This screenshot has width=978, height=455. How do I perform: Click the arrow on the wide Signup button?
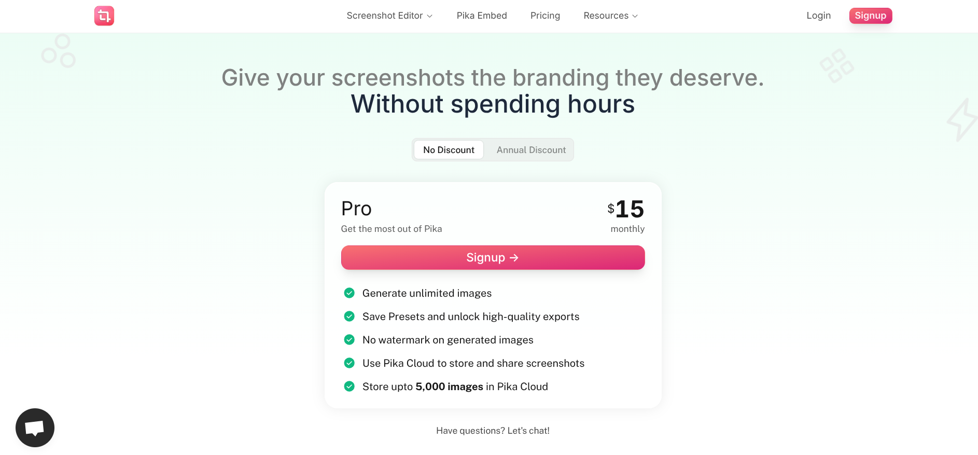pyautogui.click(x=514, y=258)
